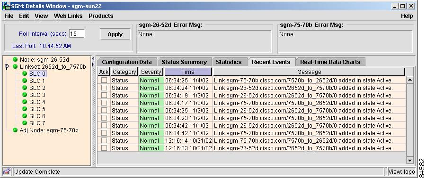Switch to the Configuration Data tab
The height and width of the screenshot is (178, 426).
[x=126, y=62]
